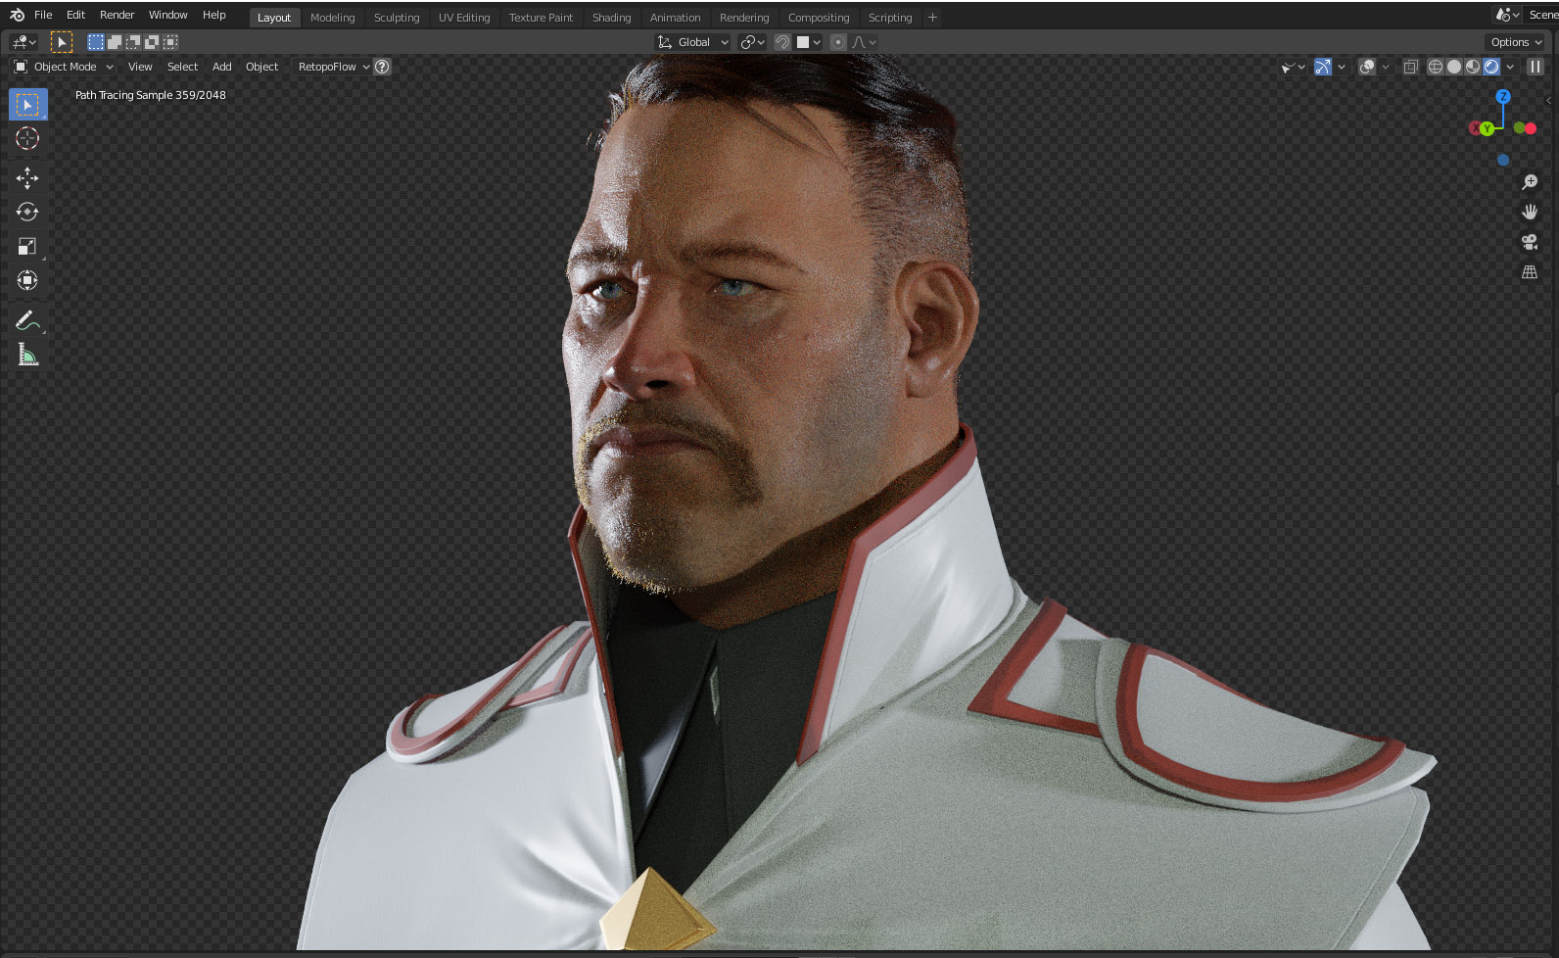Open the shading options dropdown arrow
This screenshot has height=958, width=1559.
coord(1510,67)
